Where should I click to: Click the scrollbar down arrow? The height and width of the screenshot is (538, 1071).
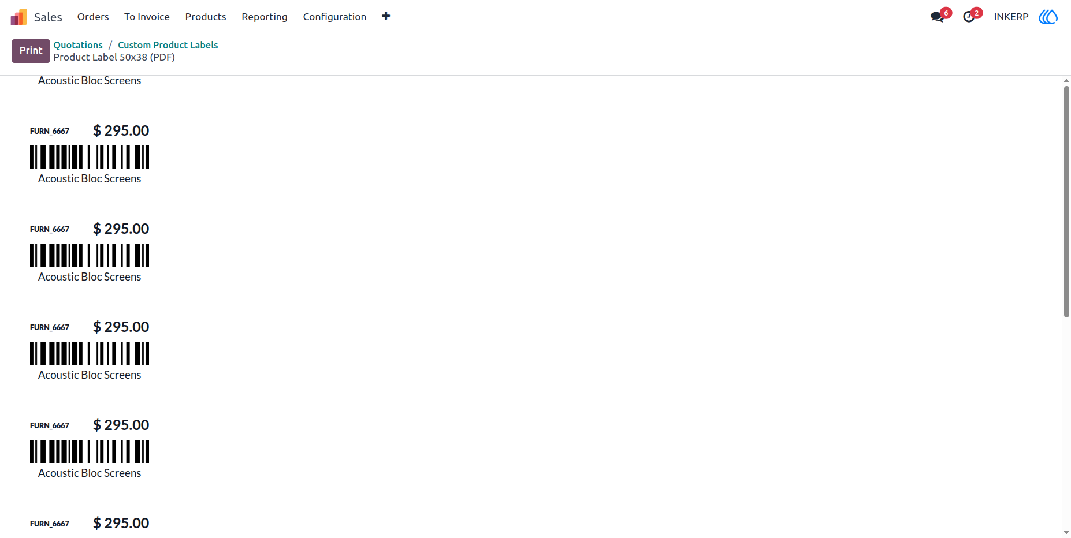1066,533
